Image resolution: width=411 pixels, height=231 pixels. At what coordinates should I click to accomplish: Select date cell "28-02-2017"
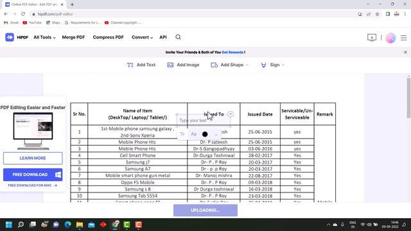click(x=260, y=155)
